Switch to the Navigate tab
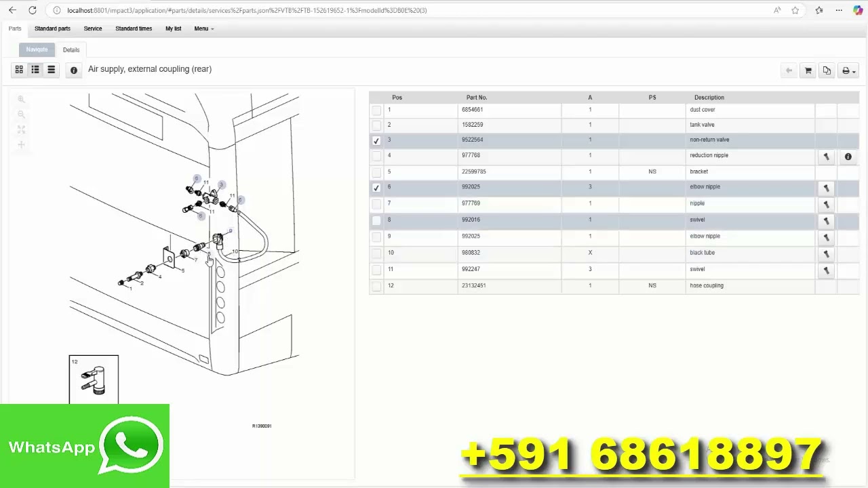This screenshot has width=868, height=488. [x=37, y=49]
